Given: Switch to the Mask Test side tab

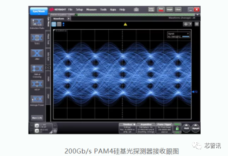Looking at the screenshot, I should [48, 39].
